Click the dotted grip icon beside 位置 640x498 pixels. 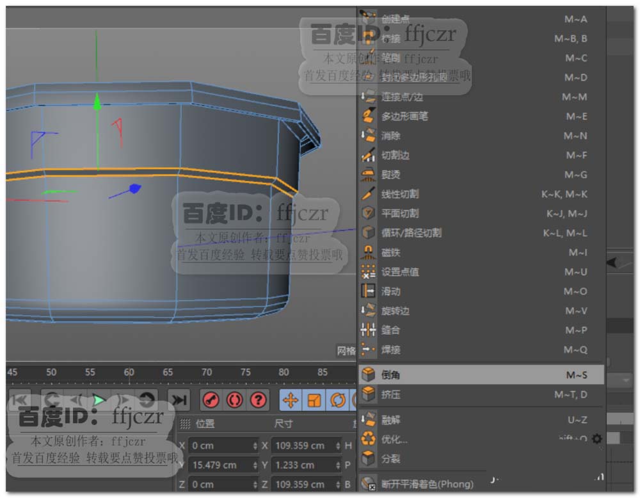pos(185,424)
